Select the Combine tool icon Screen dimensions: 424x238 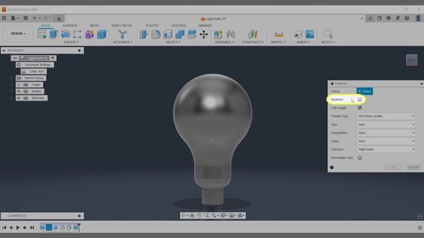180,34
